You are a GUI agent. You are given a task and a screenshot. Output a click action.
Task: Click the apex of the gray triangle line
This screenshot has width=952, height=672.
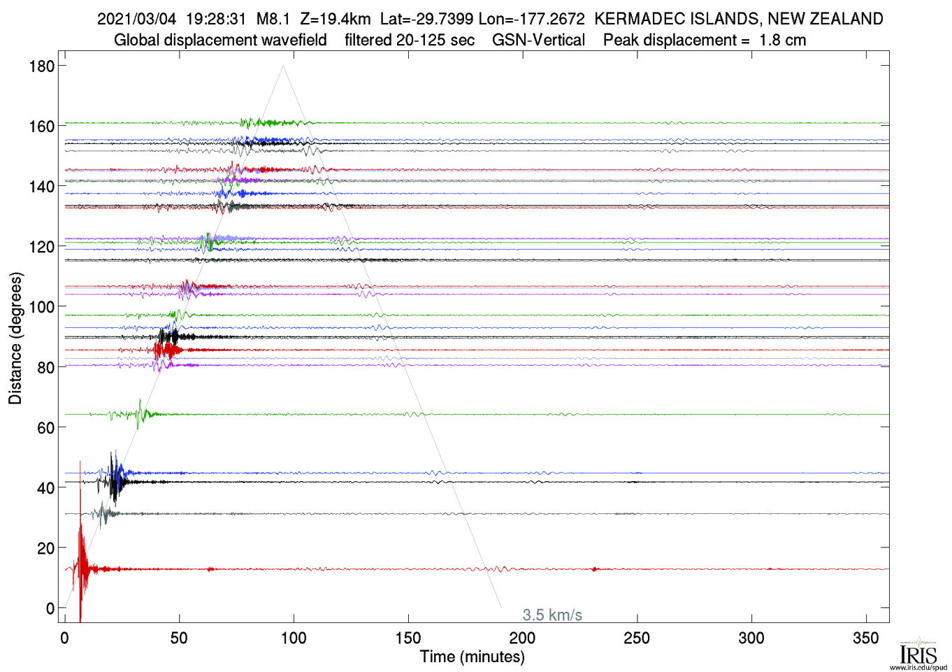[x=283, y=66]
